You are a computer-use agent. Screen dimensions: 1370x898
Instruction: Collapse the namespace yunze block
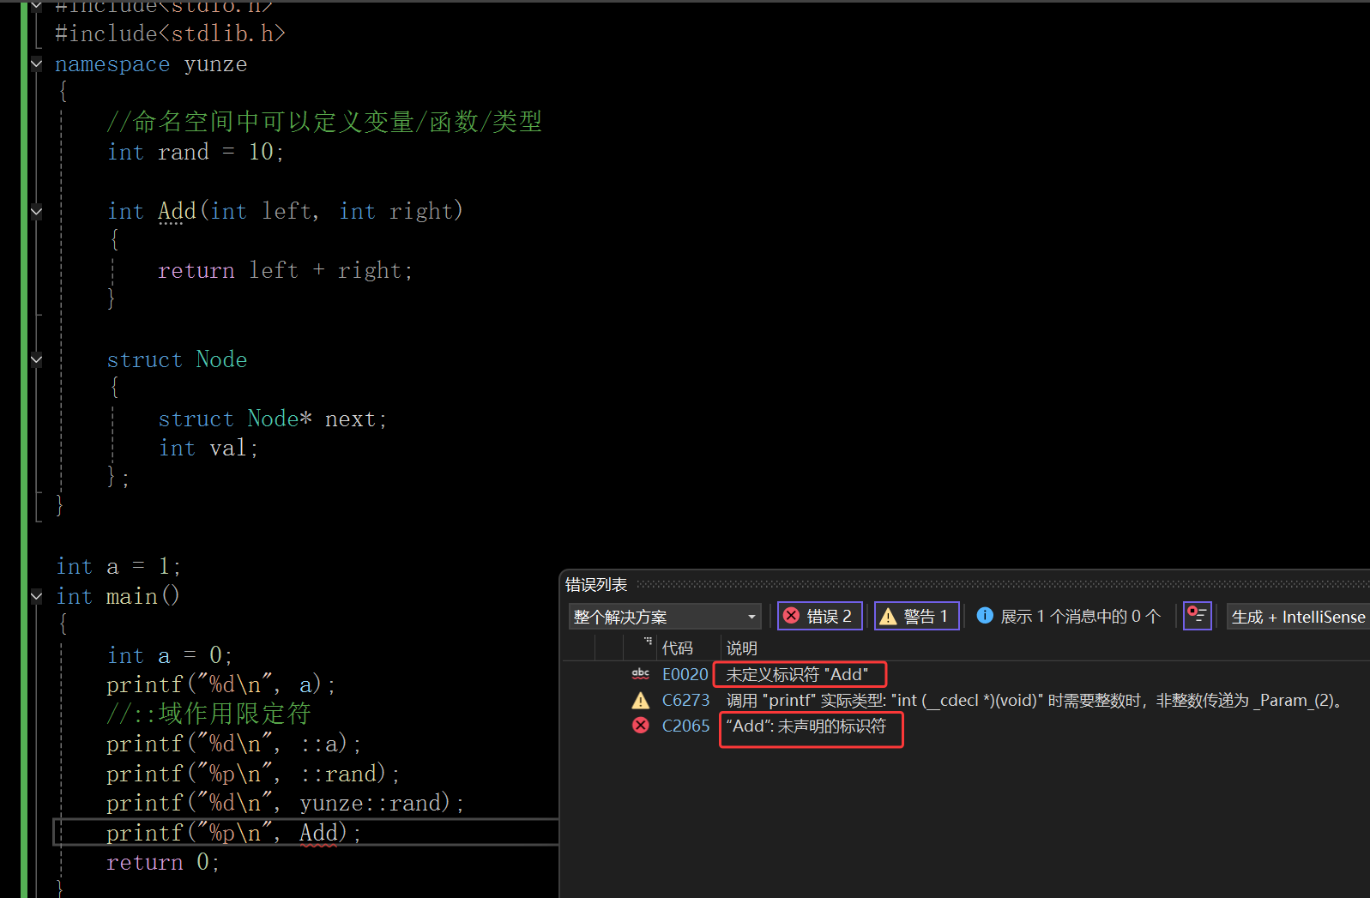click(x=36, y=63)
